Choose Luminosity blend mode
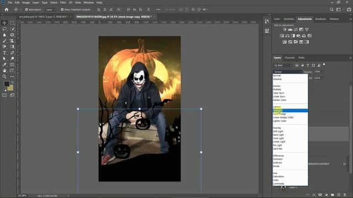This screenshot has height=198, width=353. [x=290, y=184]
